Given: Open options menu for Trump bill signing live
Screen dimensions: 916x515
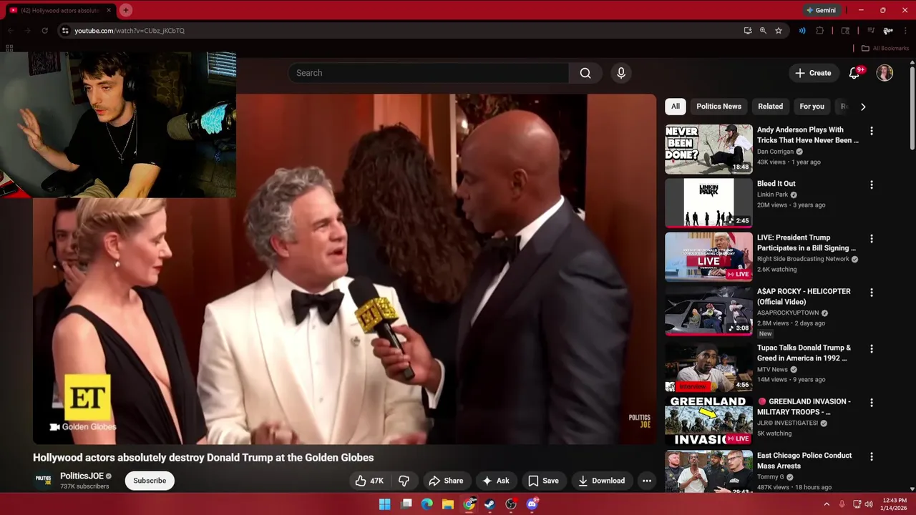Looking at the screenshot, I should [x=871, y=238].
